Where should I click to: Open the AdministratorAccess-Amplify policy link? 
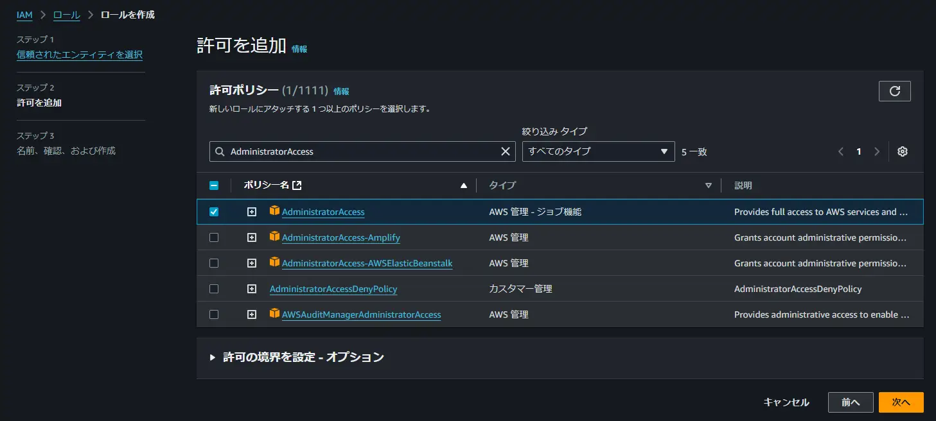tap(341, 237)
